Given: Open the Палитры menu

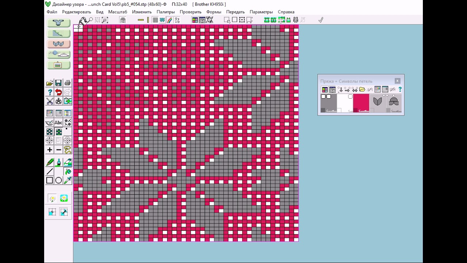Looking at the screenshot, I should click(166, 12).
